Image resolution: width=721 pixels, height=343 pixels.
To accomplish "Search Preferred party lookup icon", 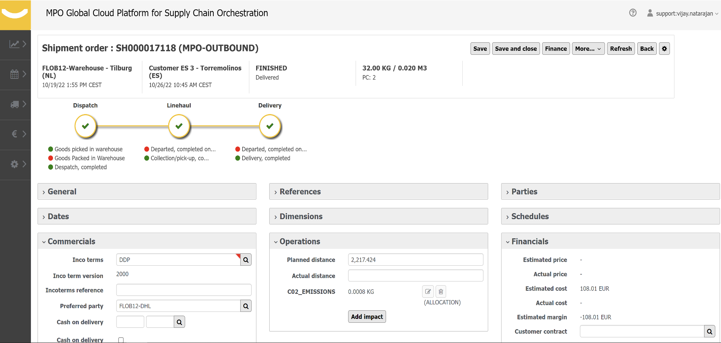I will click(x=246, y=306).
